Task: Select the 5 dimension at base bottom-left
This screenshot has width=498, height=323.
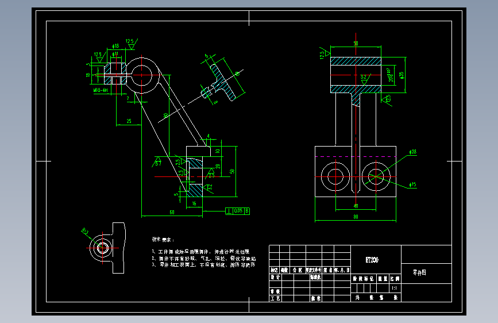Action: point(176,194)
